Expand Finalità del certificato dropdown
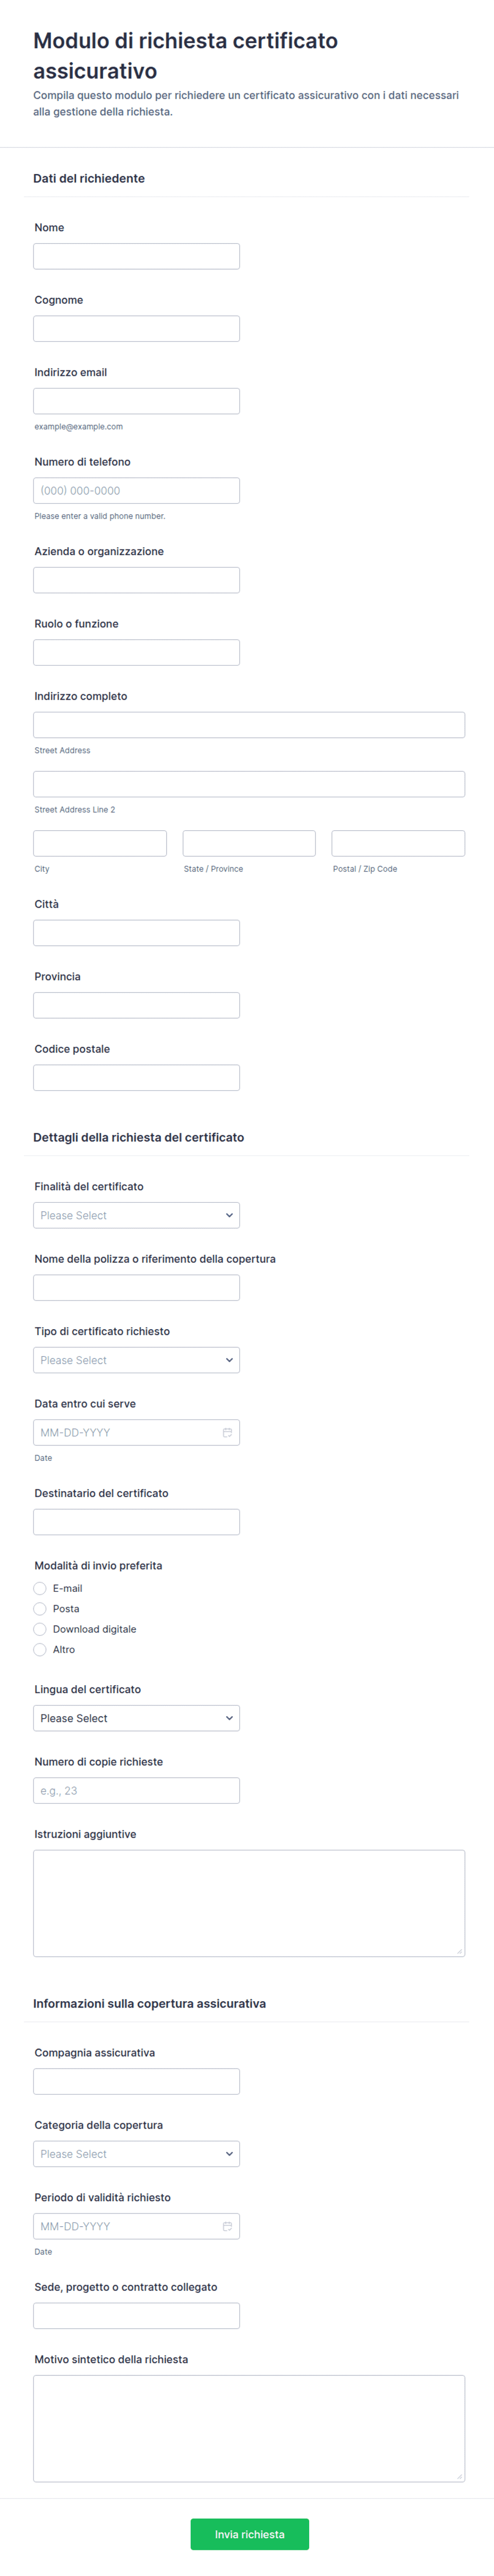494x2576 pixels. pyautogui.click(x=136, y=1215)
